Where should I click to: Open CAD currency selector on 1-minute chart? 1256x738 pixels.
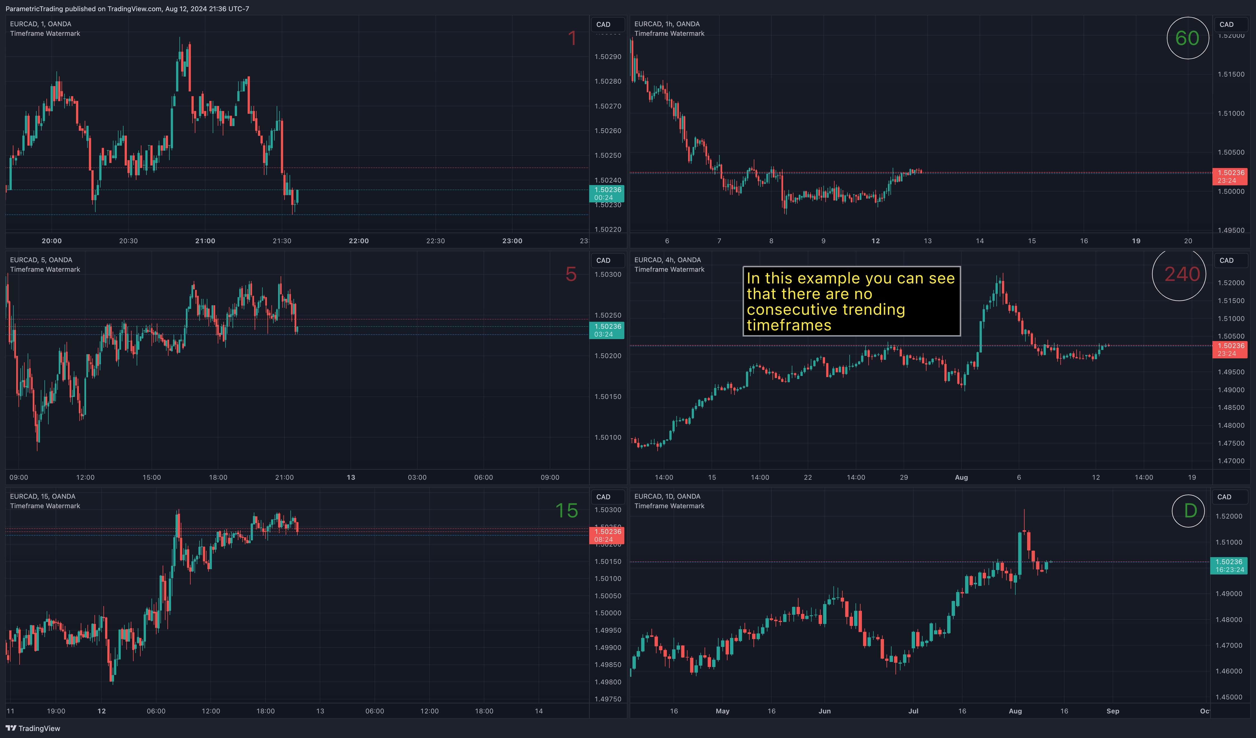click(608, 24)
